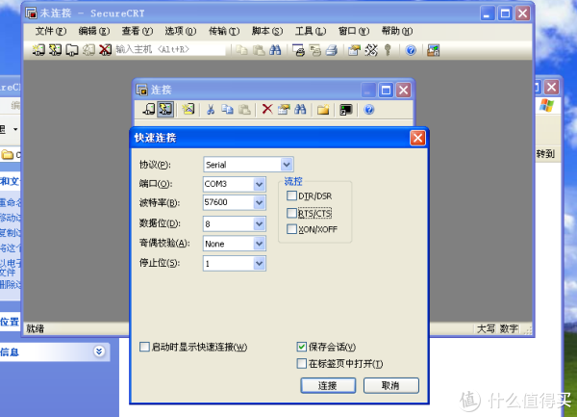Screen dimensions: 577x417
Task: Click the blue help icon in 连接 toolbar
Action: (x=368, y=110)
